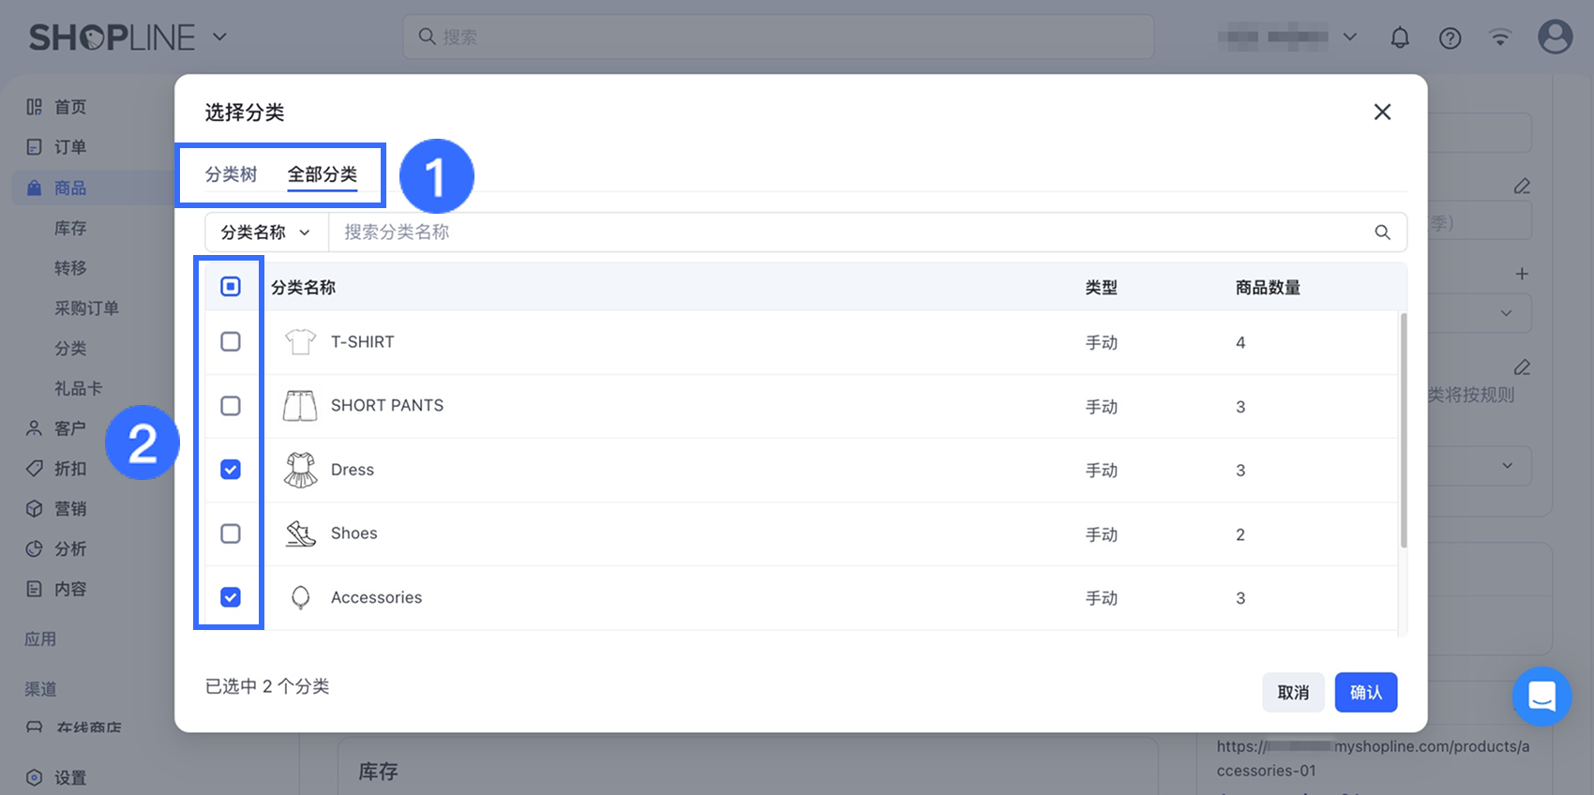Toggle the select-all header checkbox
This screenshot has width=1594, height=795.
click(x=231, y=287)
